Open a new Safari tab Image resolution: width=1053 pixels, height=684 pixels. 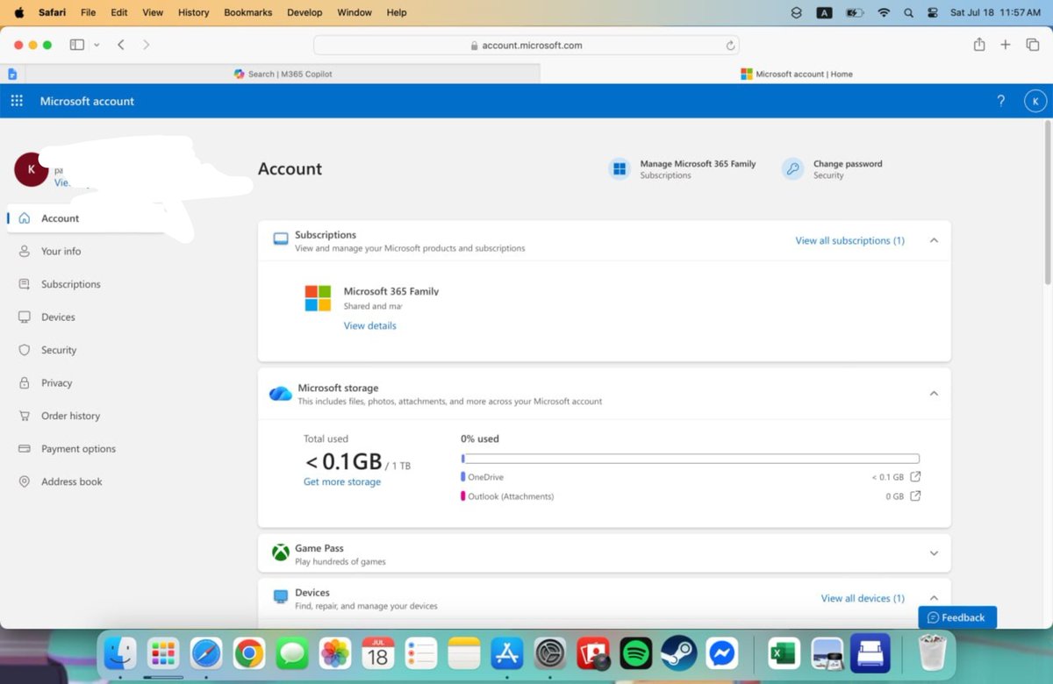[x=1006, y=45]
